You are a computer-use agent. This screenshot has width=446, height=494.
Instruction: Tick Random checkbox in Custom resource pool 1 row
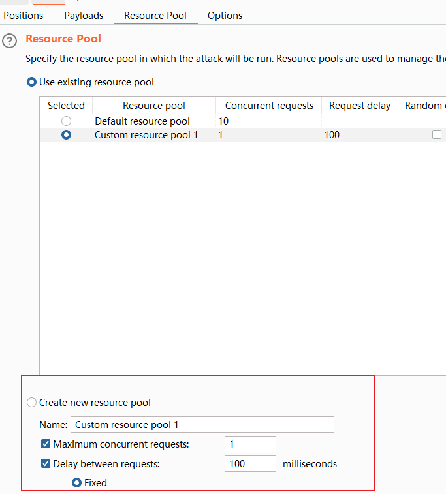pos(437,135)
